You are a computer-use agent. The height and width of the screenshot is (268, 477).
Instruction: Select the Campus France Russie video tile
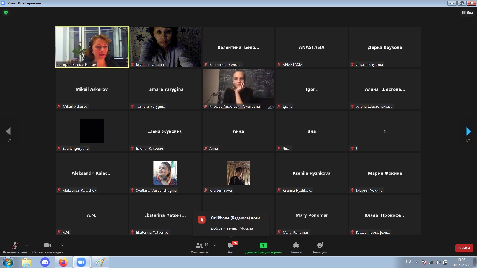(92, 47)
